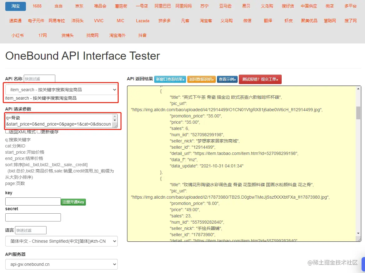Click the key input field
The width and height of the screenshot is (365, 273).
click(x=33, y=201)
